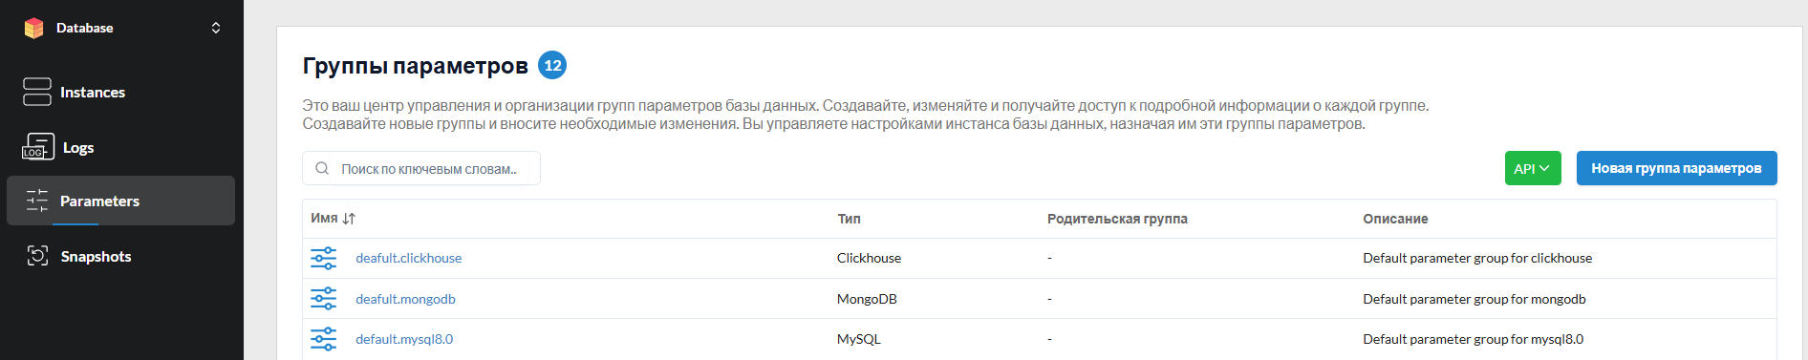Expand the Database service switcher chevrons
Screen dimensions: 1808x360
[216, 28]
